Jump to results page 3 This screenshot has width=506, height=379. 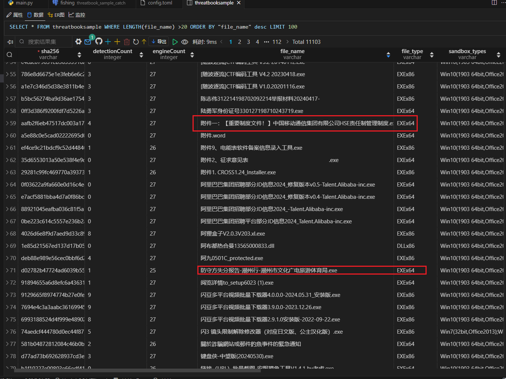coord(249,42)
